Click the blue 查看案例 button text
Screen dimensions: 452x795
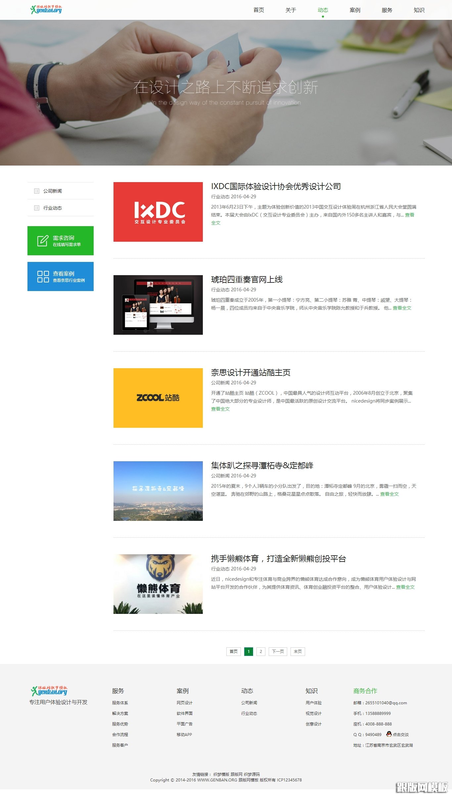click(x=64, y=274)
